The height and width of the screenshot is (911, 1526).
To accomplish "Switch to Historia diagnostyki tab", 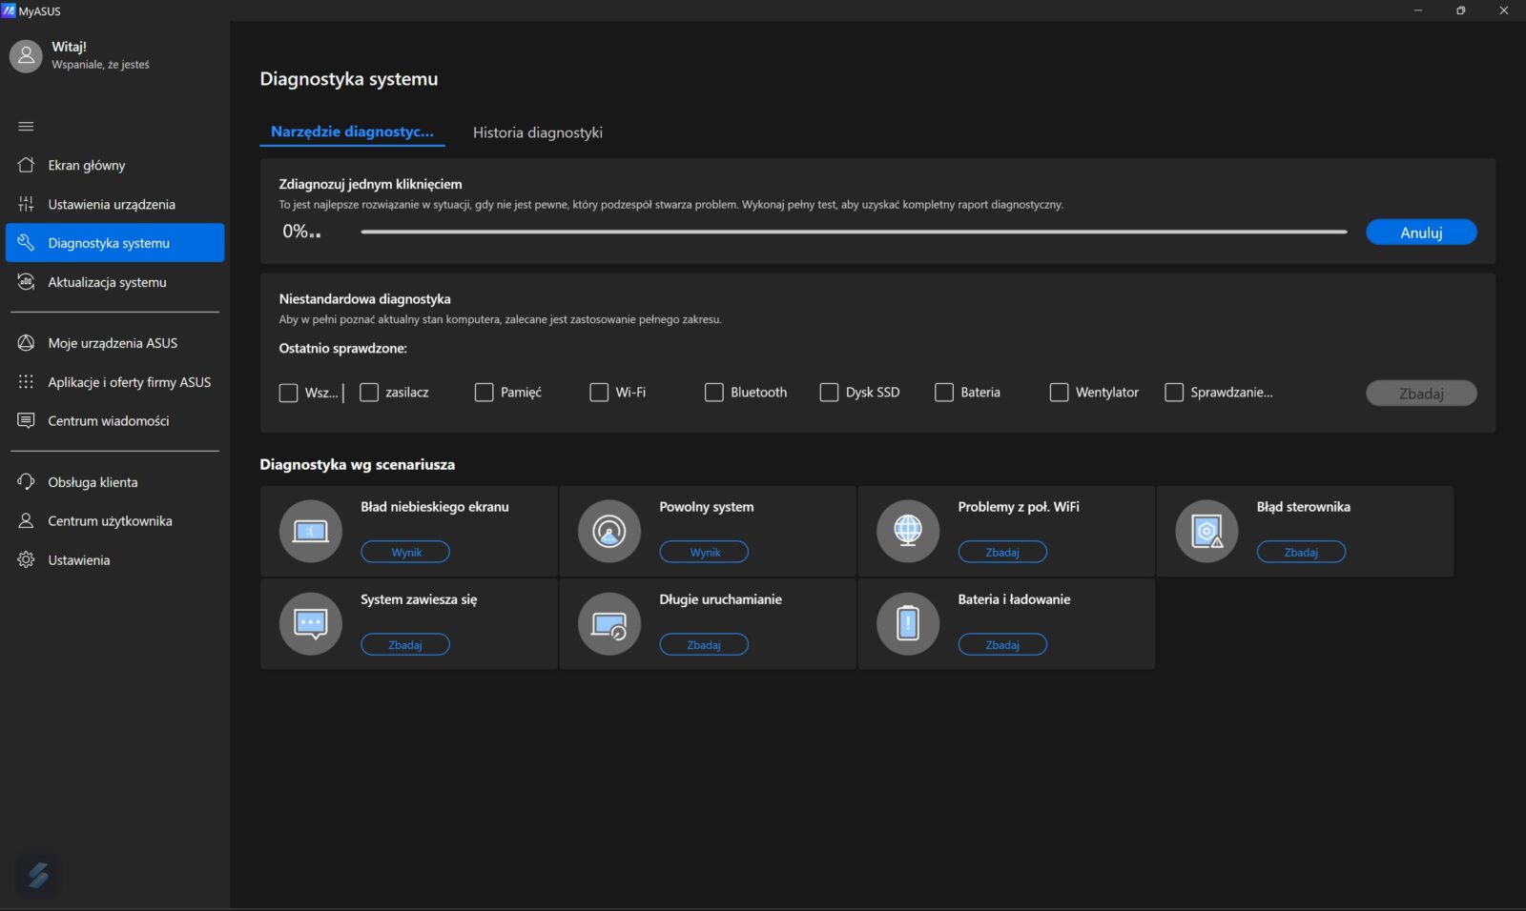I will tap(537, 132).
